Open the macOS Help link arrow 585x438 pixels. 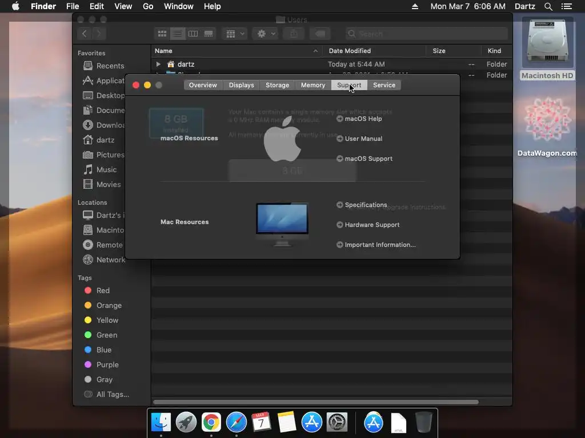[x=339, y=119]
